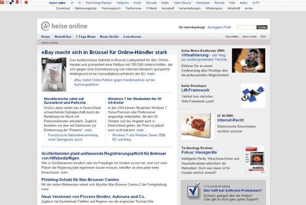Click the wax seal letter image
The image size is (306, 205).
click(x=198, y=126)
